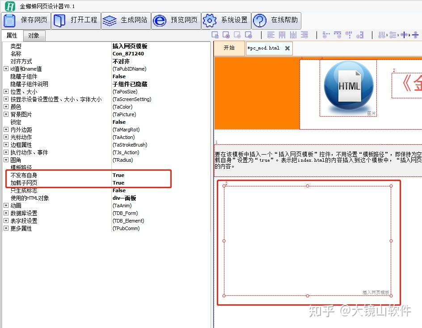
Task: Expand the id值和name值 property group
Action: click(6, 69)
